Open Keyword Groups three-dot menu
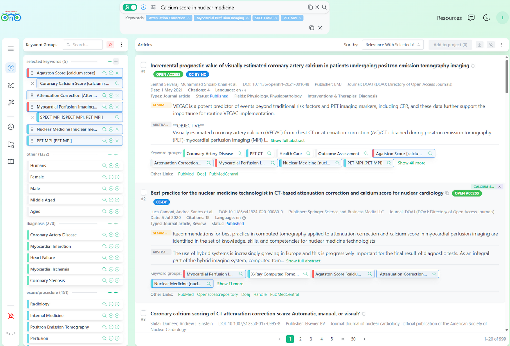The width and height of the screenshot is (510, 346). (121, 45)
